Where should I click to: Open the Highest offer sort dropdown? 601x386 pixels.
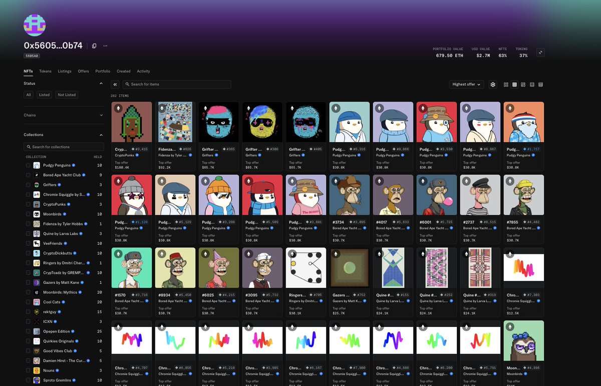[466, 85]
